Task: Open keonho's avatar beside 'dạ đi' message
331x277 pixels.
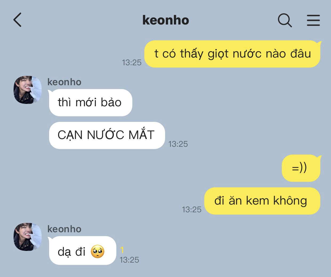Action: 28,237
